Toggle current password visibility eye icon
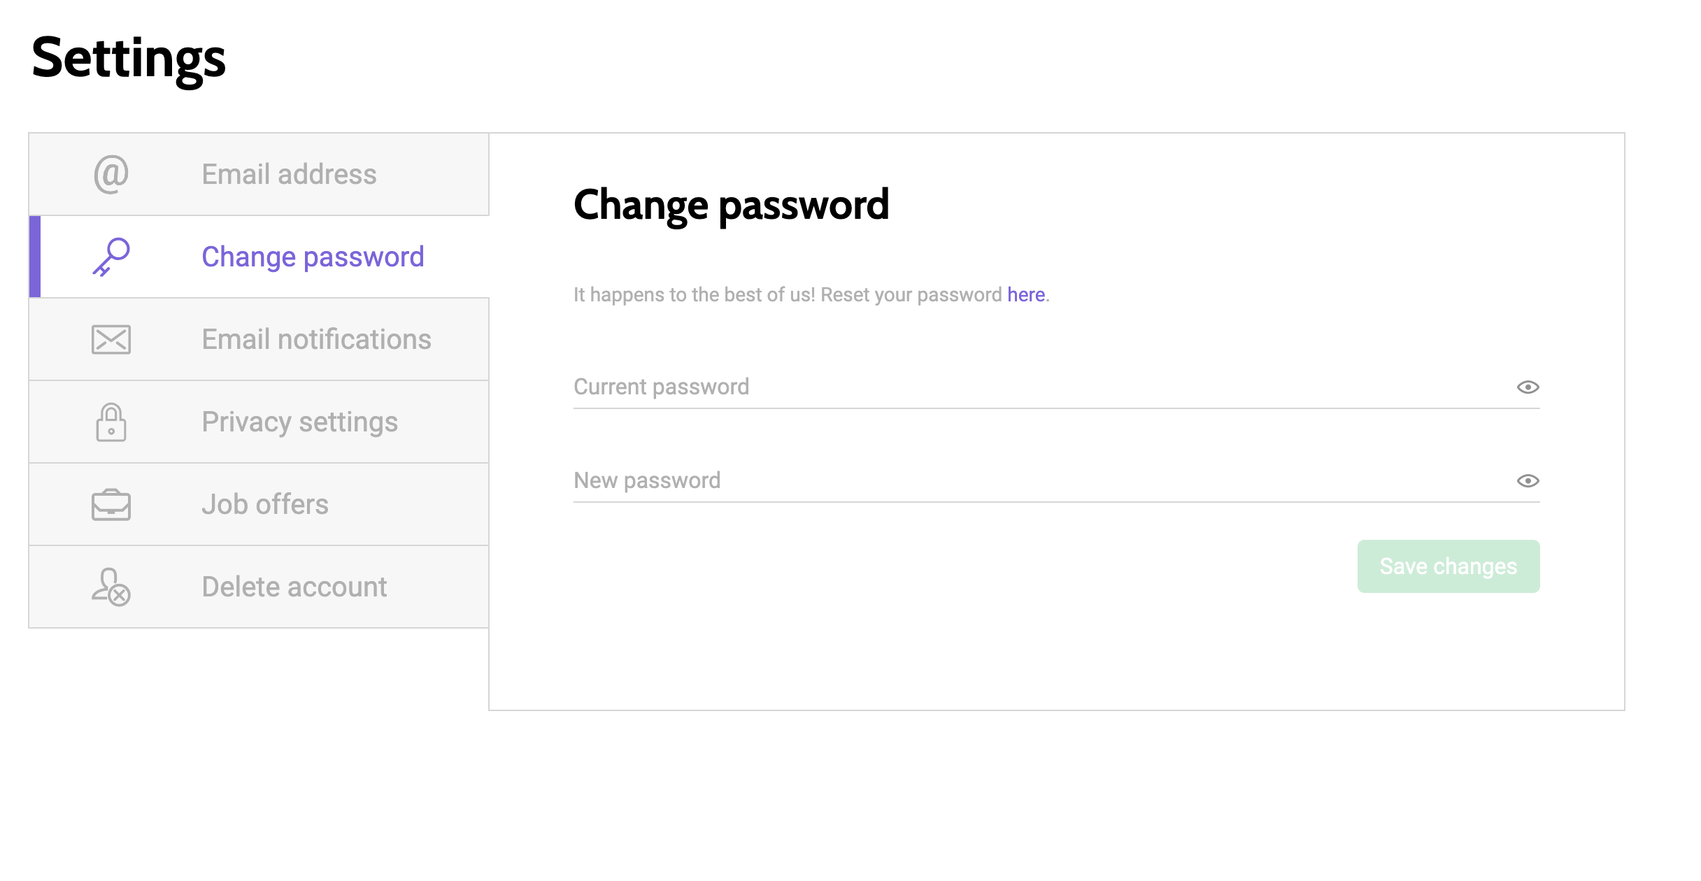The width and height of the screenshot is (1701, 881). 1529,387
